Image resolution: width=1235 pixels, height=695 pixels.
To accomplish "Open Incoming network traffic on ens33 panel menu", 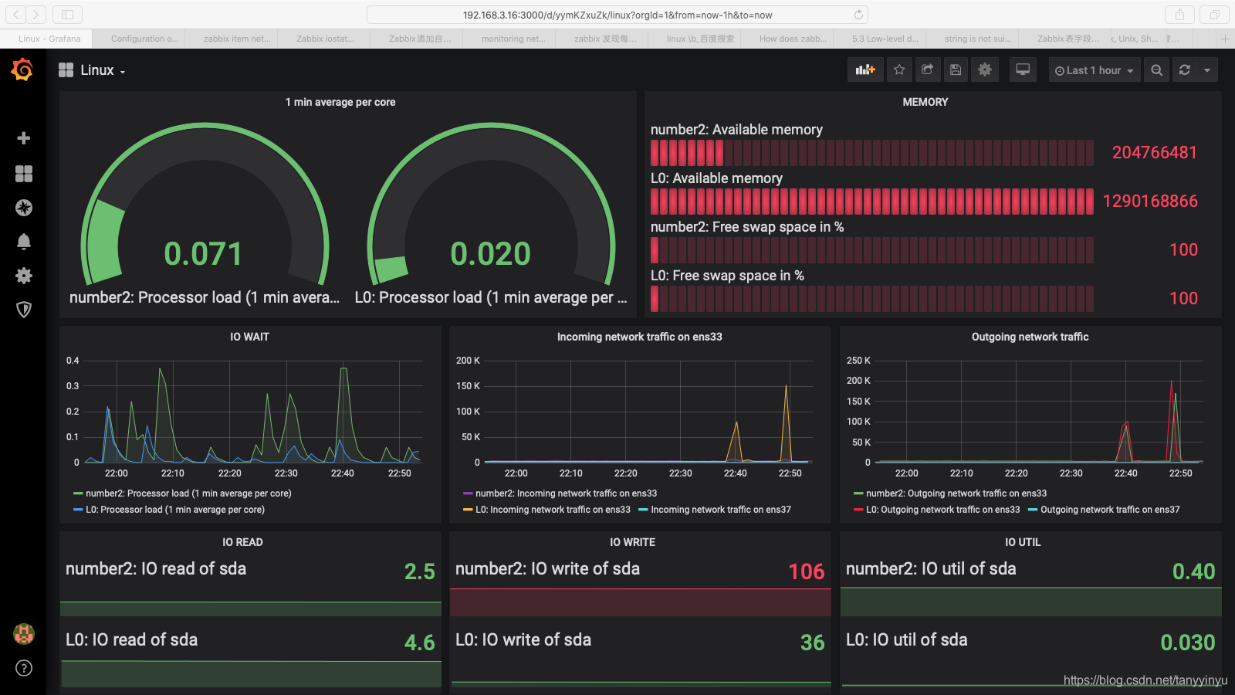I will point(640,337).
